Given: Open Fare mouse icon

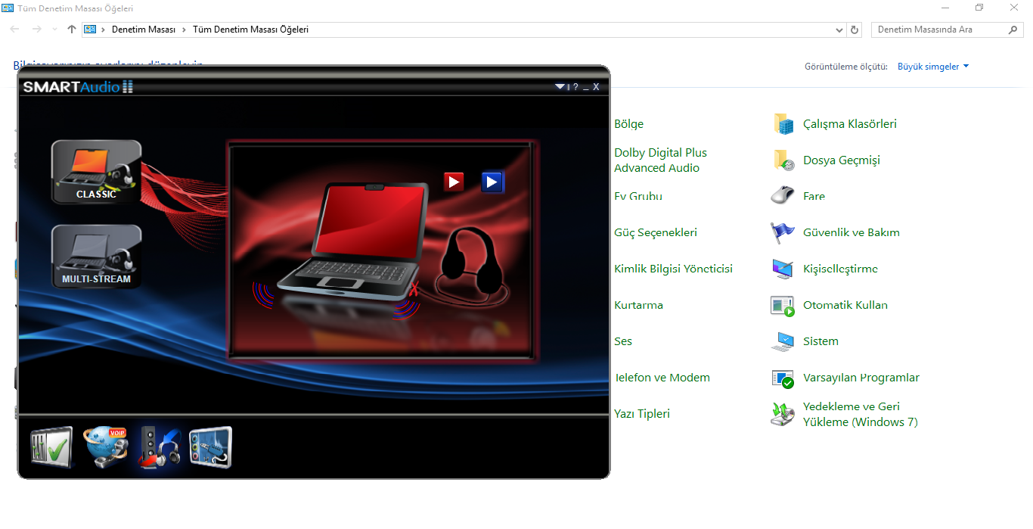Looking at the screenshot, I should point(783,196).
